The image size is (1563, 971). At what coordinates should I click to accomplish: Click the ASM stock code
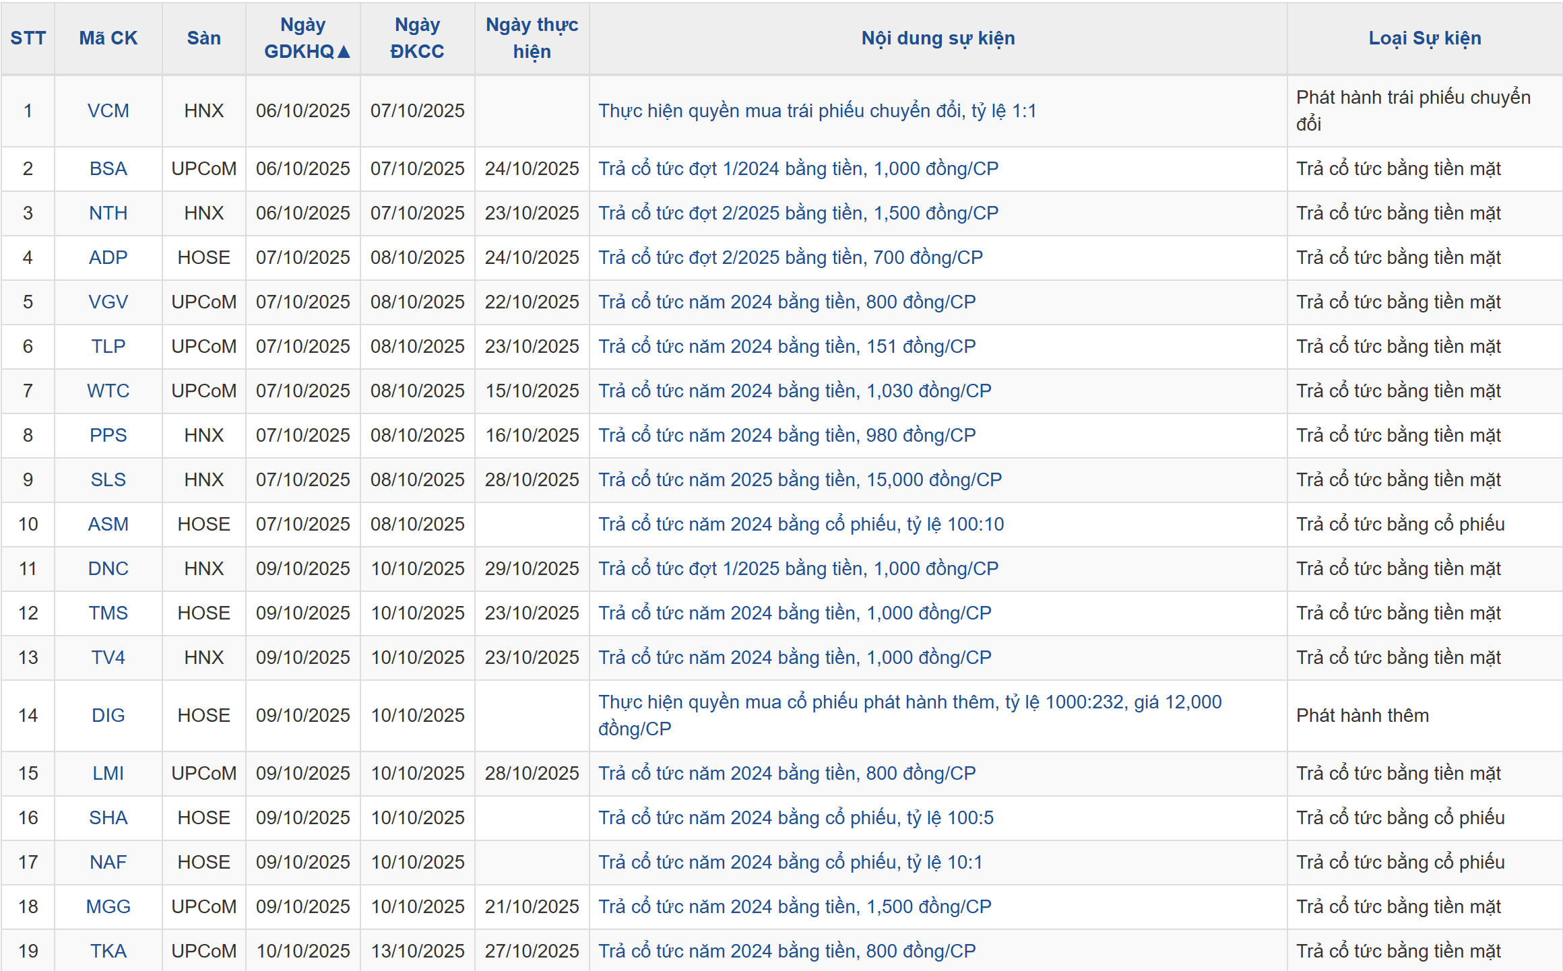pyautogui.click(x=108, y=524)
